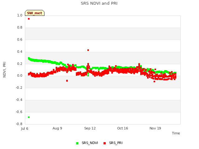The image size is (199, 149).
Task: Click the -0.6 y-axis tick label
Action: click(x=19, y=112)
